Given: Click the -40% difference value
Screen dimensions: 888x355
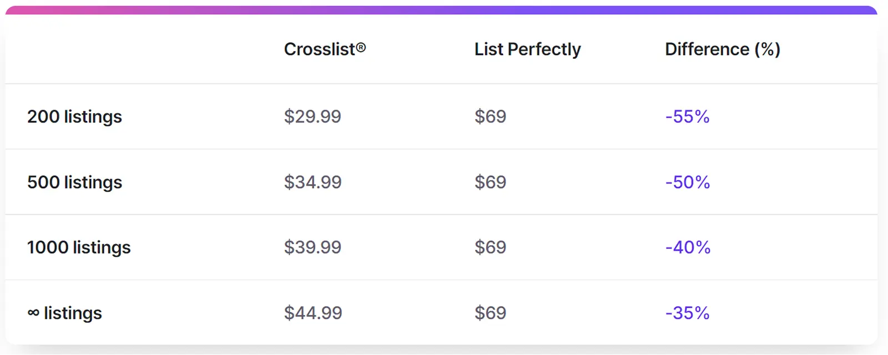Looking at the screenshot, I should 688,247.
